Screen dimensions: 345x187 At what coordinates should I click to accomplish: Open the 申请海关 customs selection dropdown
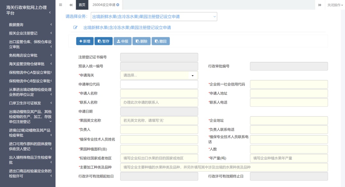point(159,75)
